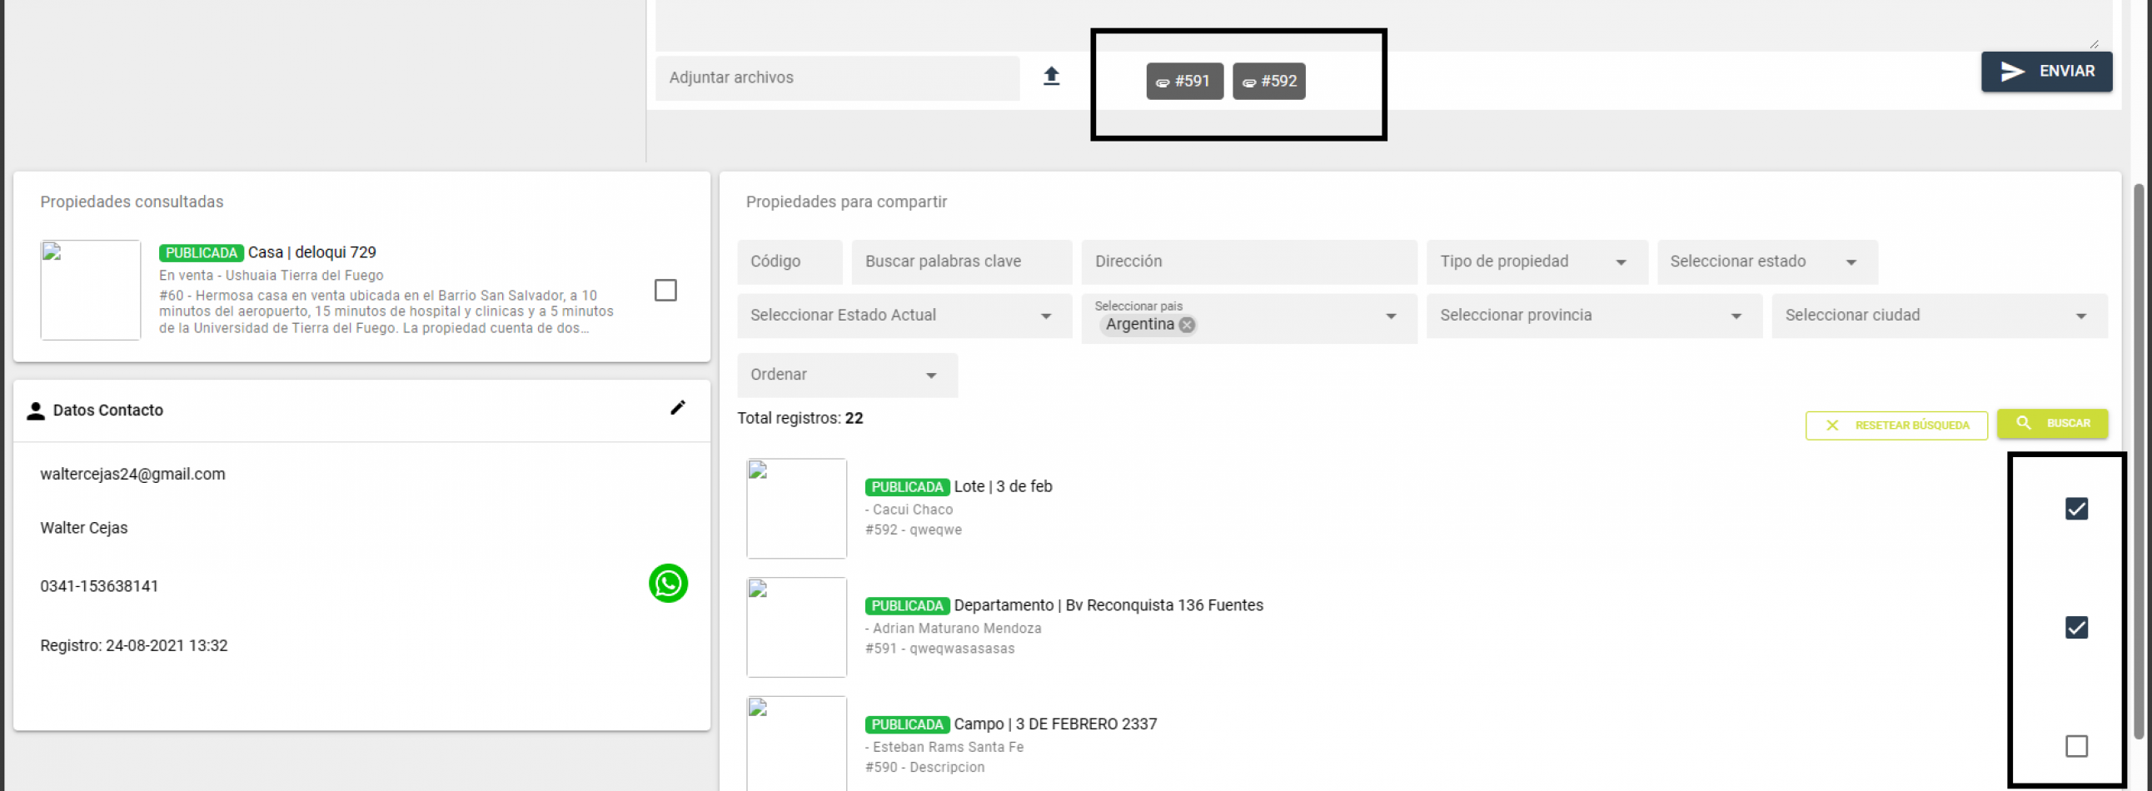Remove Argentina chip from country filter

click(1186, 325)
